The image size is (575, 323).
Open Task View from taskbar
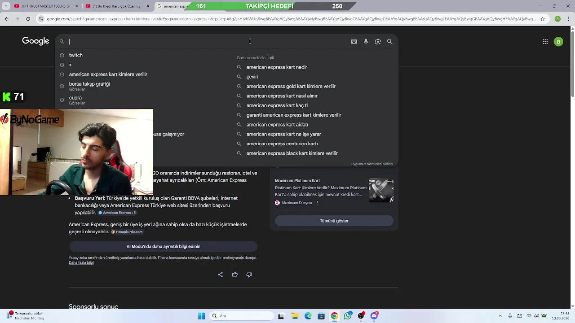(281, 316)
